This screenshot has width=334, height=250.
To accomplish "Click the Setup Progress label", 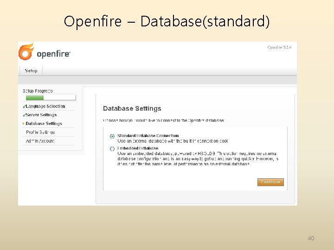I will click(x=38, y=91).
